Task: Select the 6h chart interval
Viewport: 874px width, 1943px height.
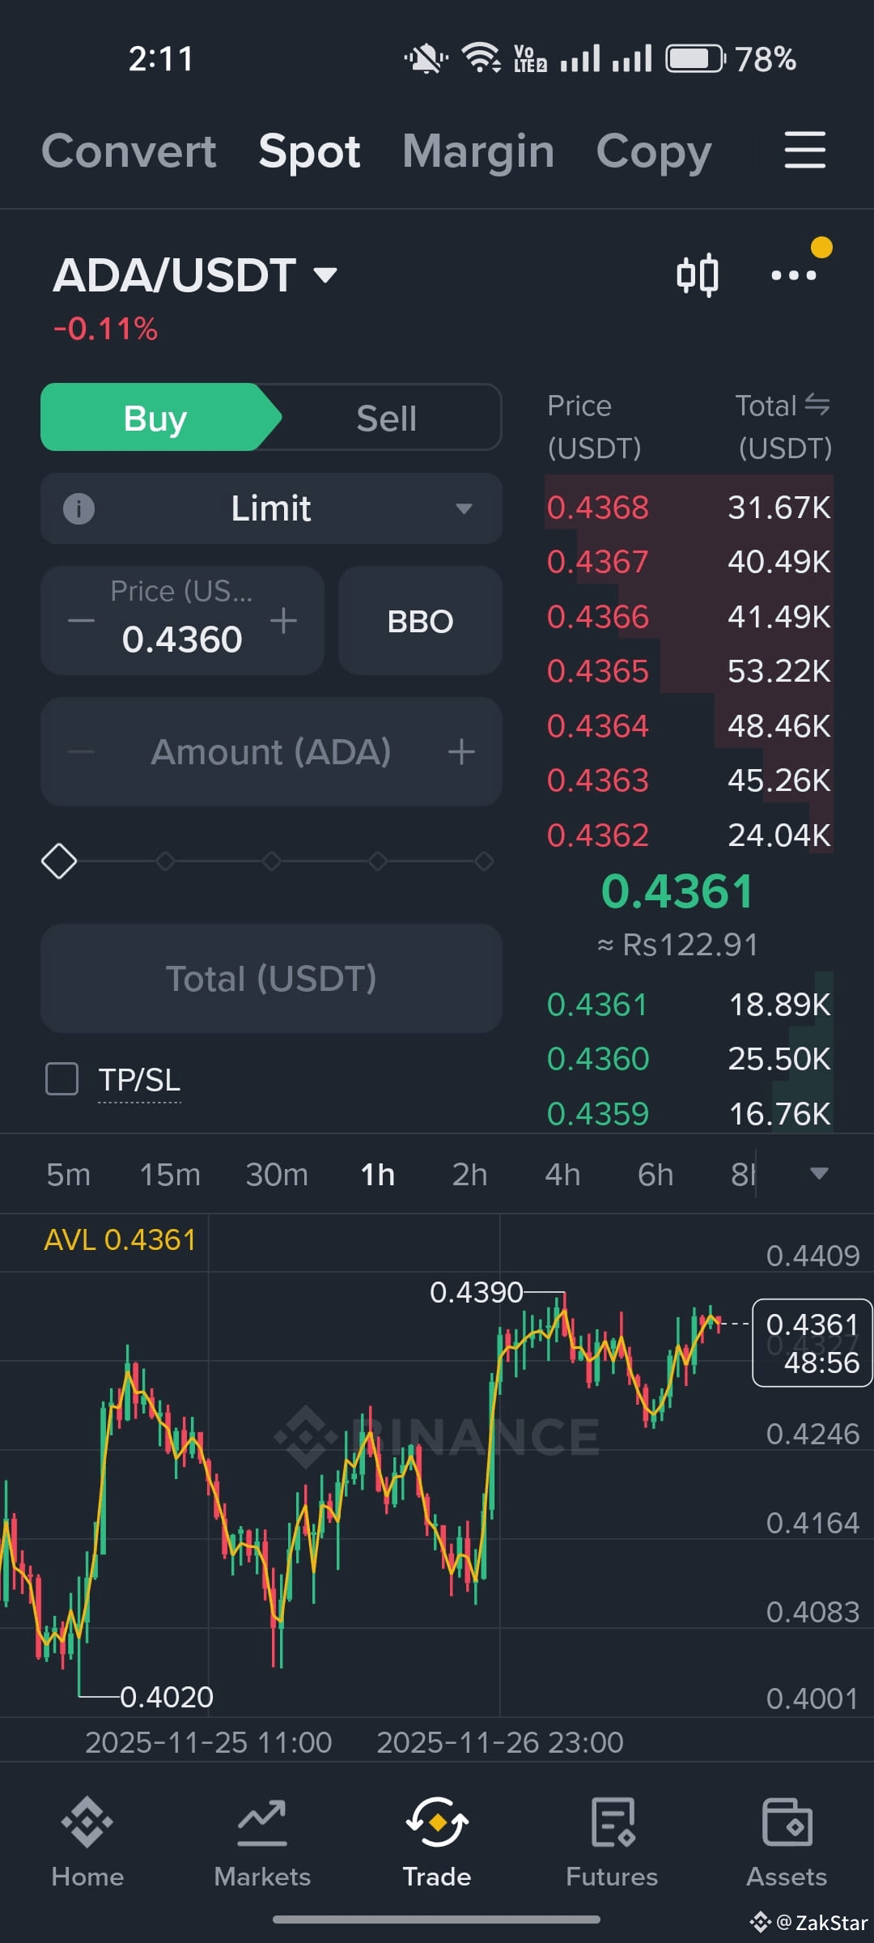Action: pyautogui.click(x=655, y=1174)
